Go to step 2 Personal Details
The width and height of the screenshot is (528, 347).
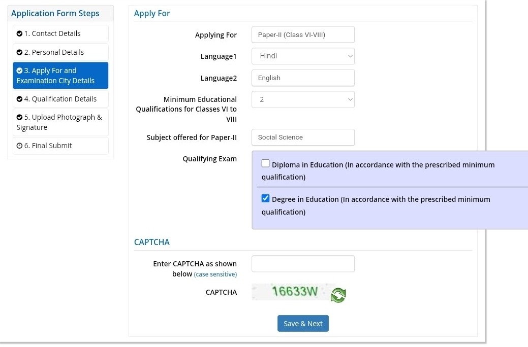pos(60,52)
